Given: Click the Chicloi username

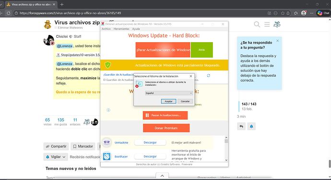Looking at the screenshot, I should pyautogui.click(x=61, y=36).
